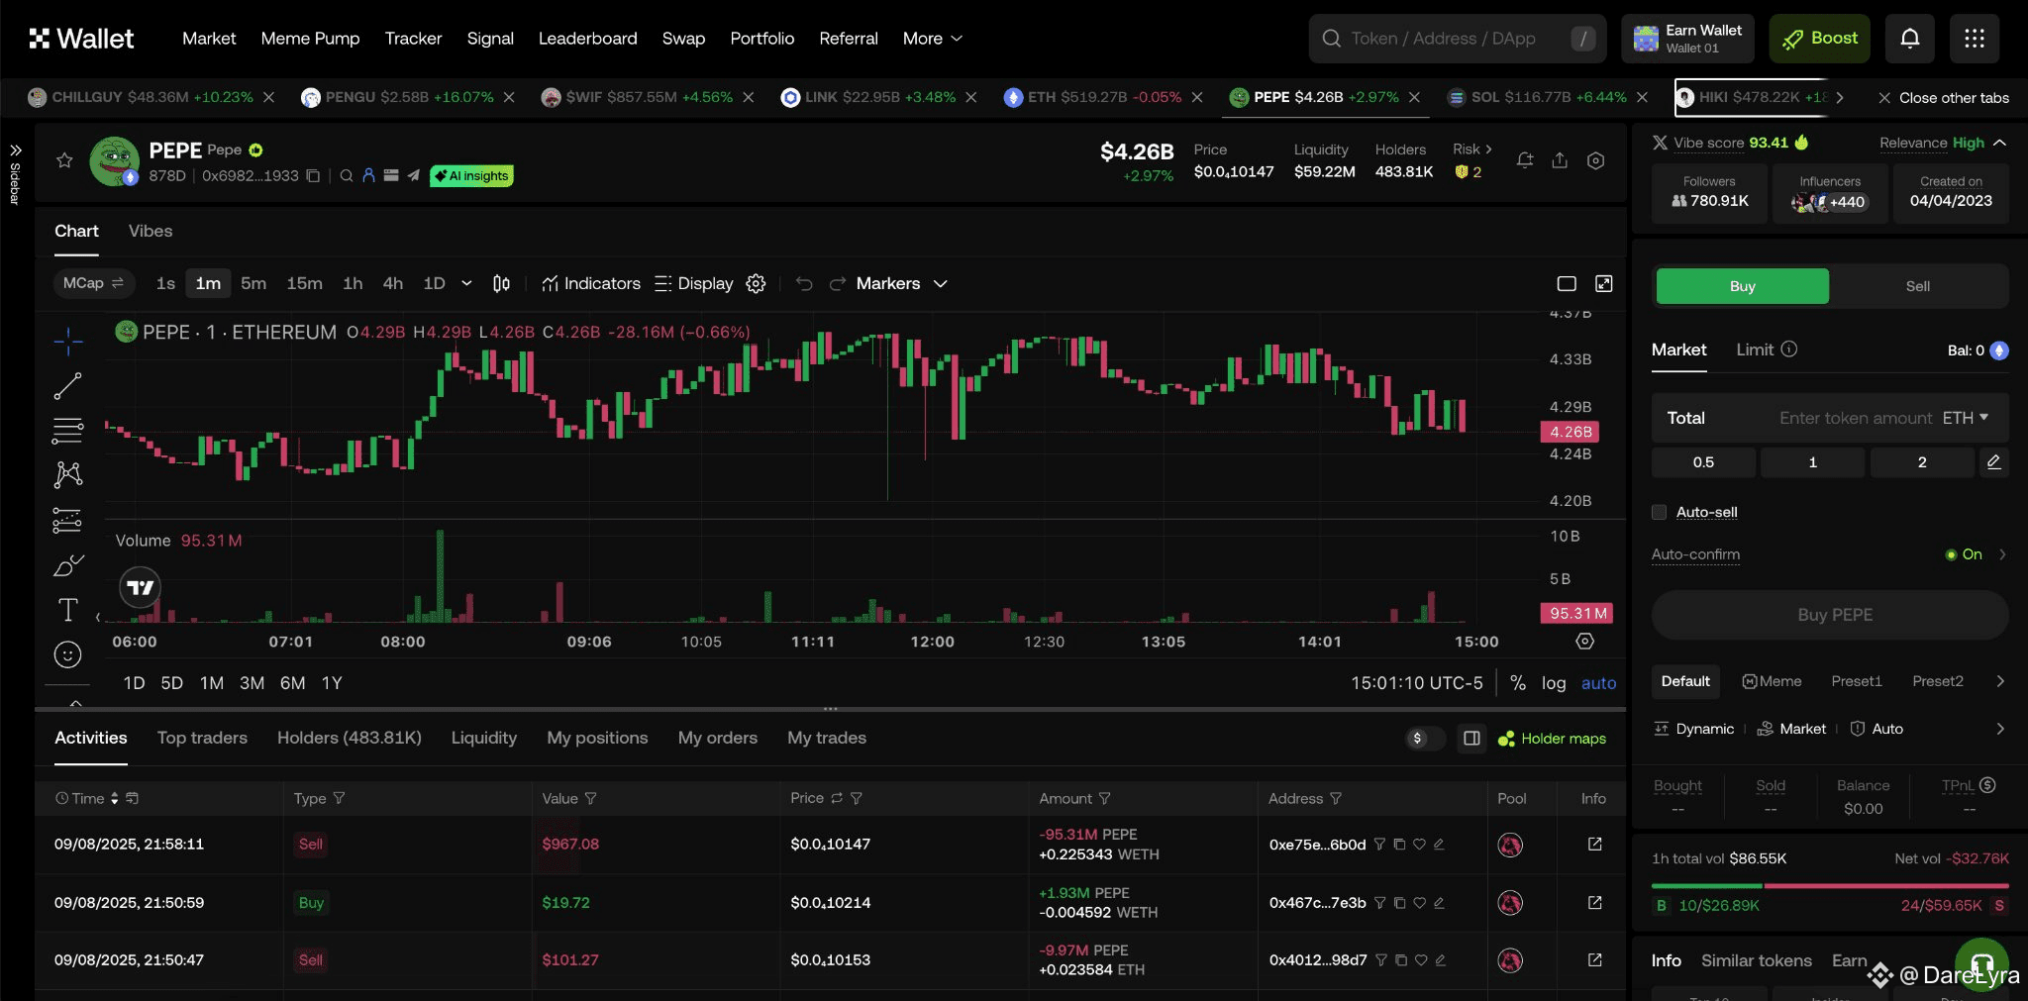The width and height of the screenshot is (2028, 1001).
Task: Show more trade presets arrow
Action: (x=2000, y=681)
